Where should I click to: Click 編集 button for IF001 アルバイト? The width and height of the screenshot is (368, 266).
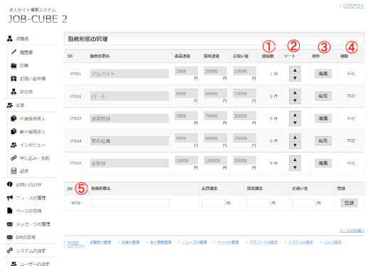tap(323, 74)
